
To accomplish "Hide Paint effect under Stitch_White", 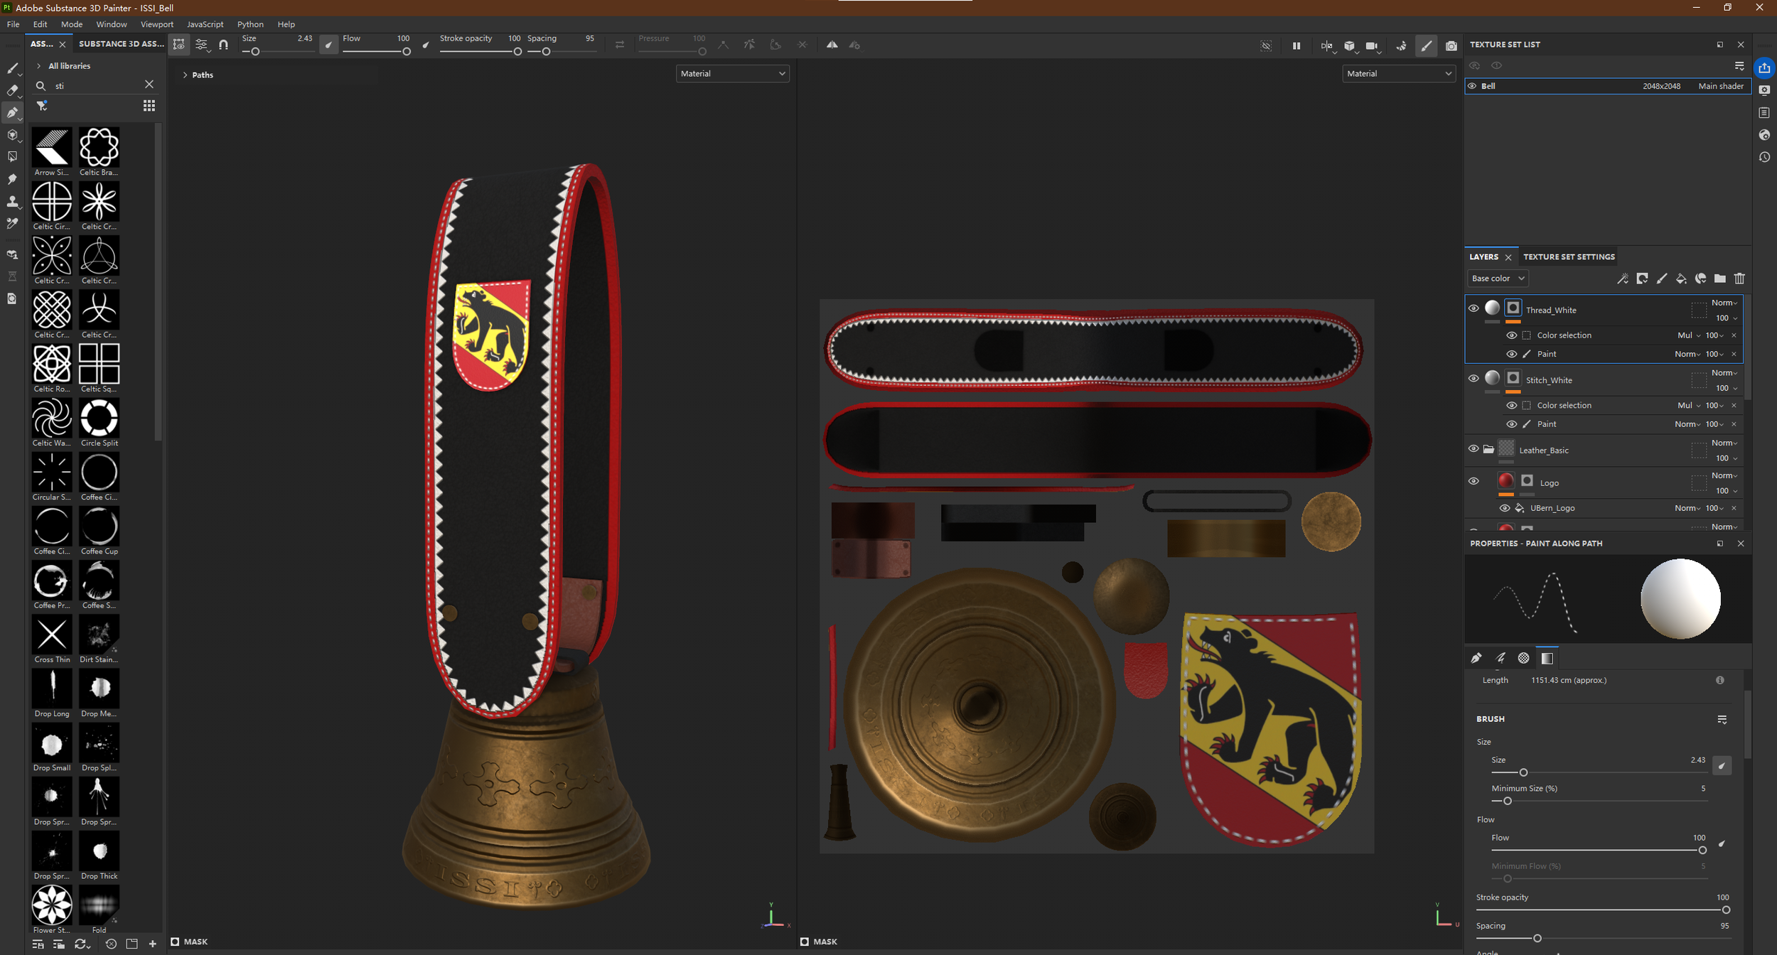I will 1512,424.
